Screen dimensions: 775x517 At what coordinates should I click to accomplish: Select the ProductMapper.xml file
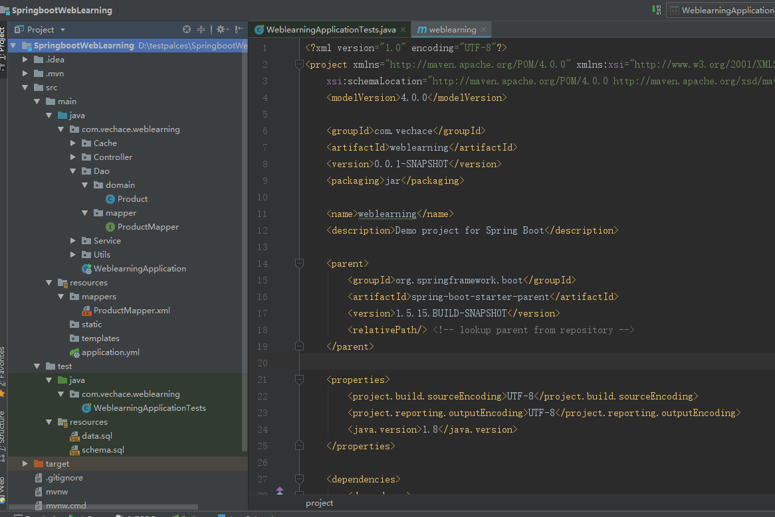(132, 311)
